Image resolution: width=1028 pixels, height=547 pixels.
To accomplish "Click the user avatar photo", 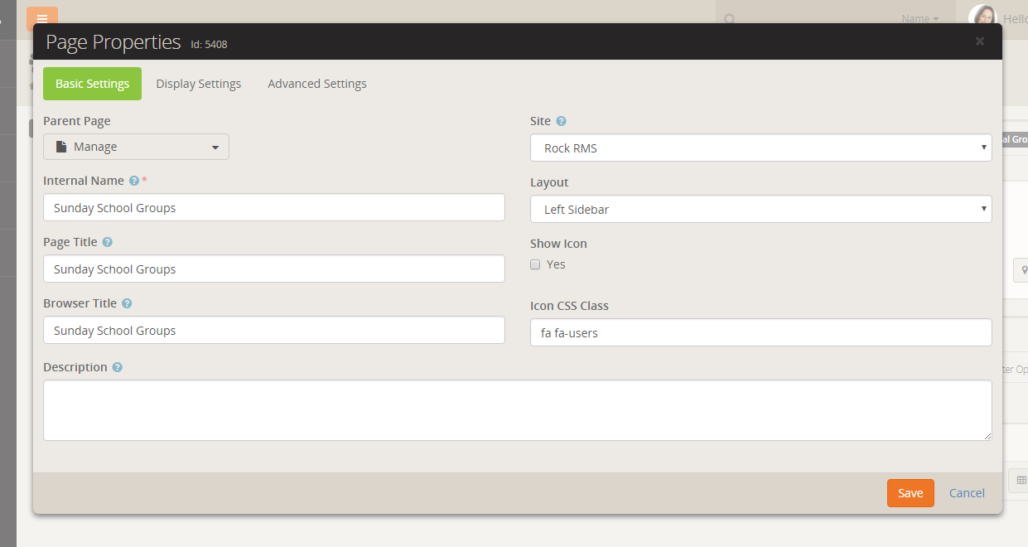I will [982, 17].
